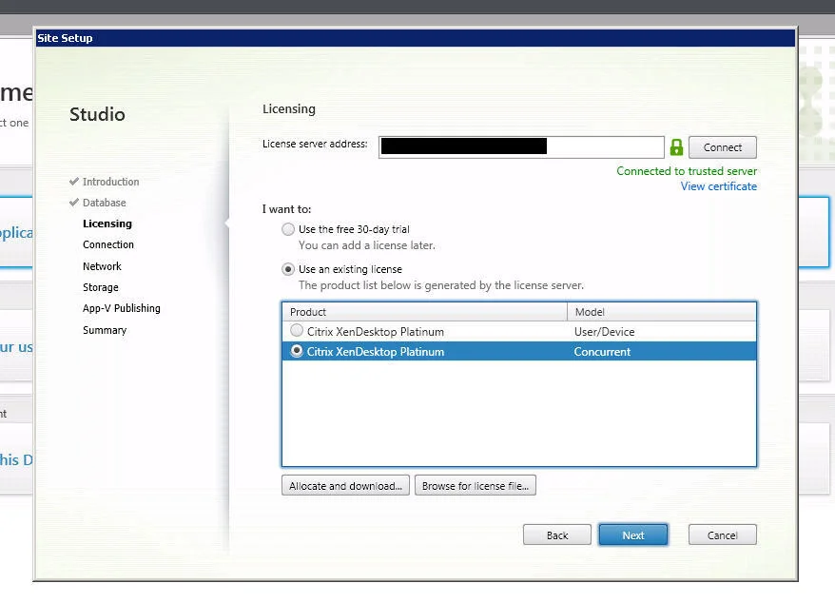Sort by the Product column header

click(424, 312)
